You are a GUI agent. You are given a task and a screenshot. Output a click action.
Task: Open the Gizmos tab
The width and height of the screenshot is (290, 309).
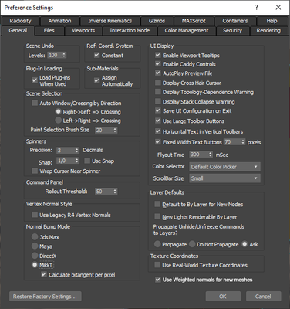click(157, 21)
